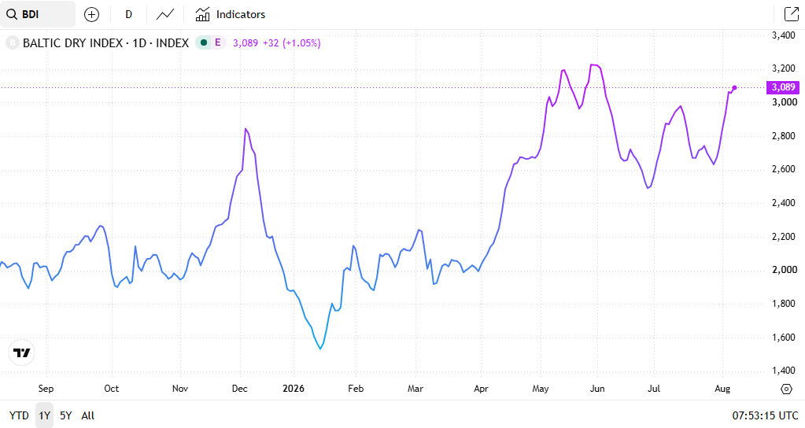
Task: Select the 1Y time range
Action: click(x=45, y=415)
